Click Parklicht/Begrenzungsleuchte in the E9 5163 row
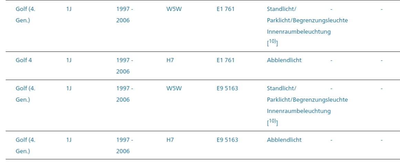Screen dimensions: 400x162 tap(307, 100)
